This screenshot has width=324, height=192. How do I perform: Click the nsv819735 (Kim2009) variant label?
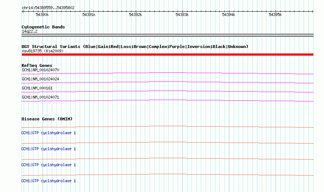pos(43,51)
